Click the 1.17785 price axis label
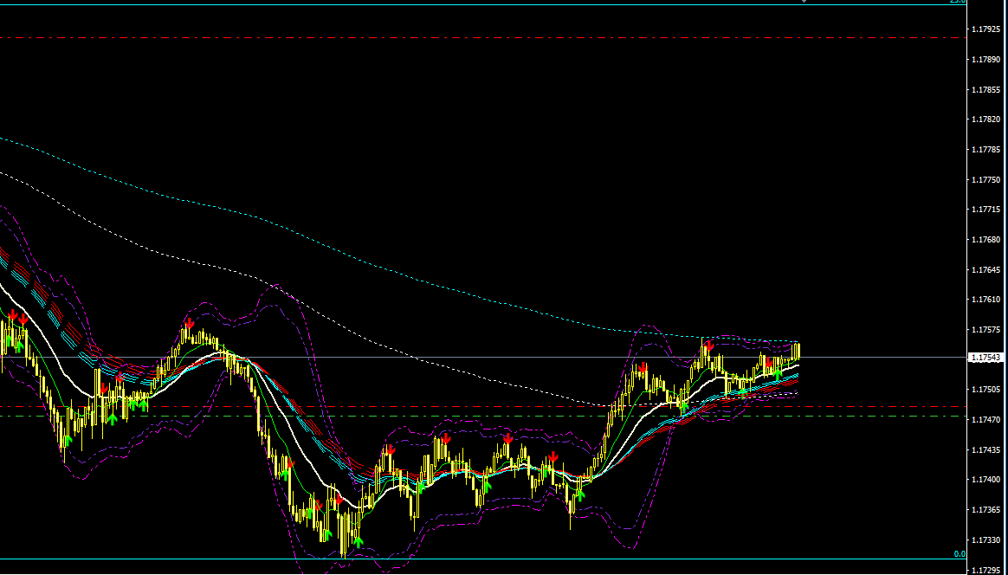Viewport: 1008px width, 575px height. [986, 149]
